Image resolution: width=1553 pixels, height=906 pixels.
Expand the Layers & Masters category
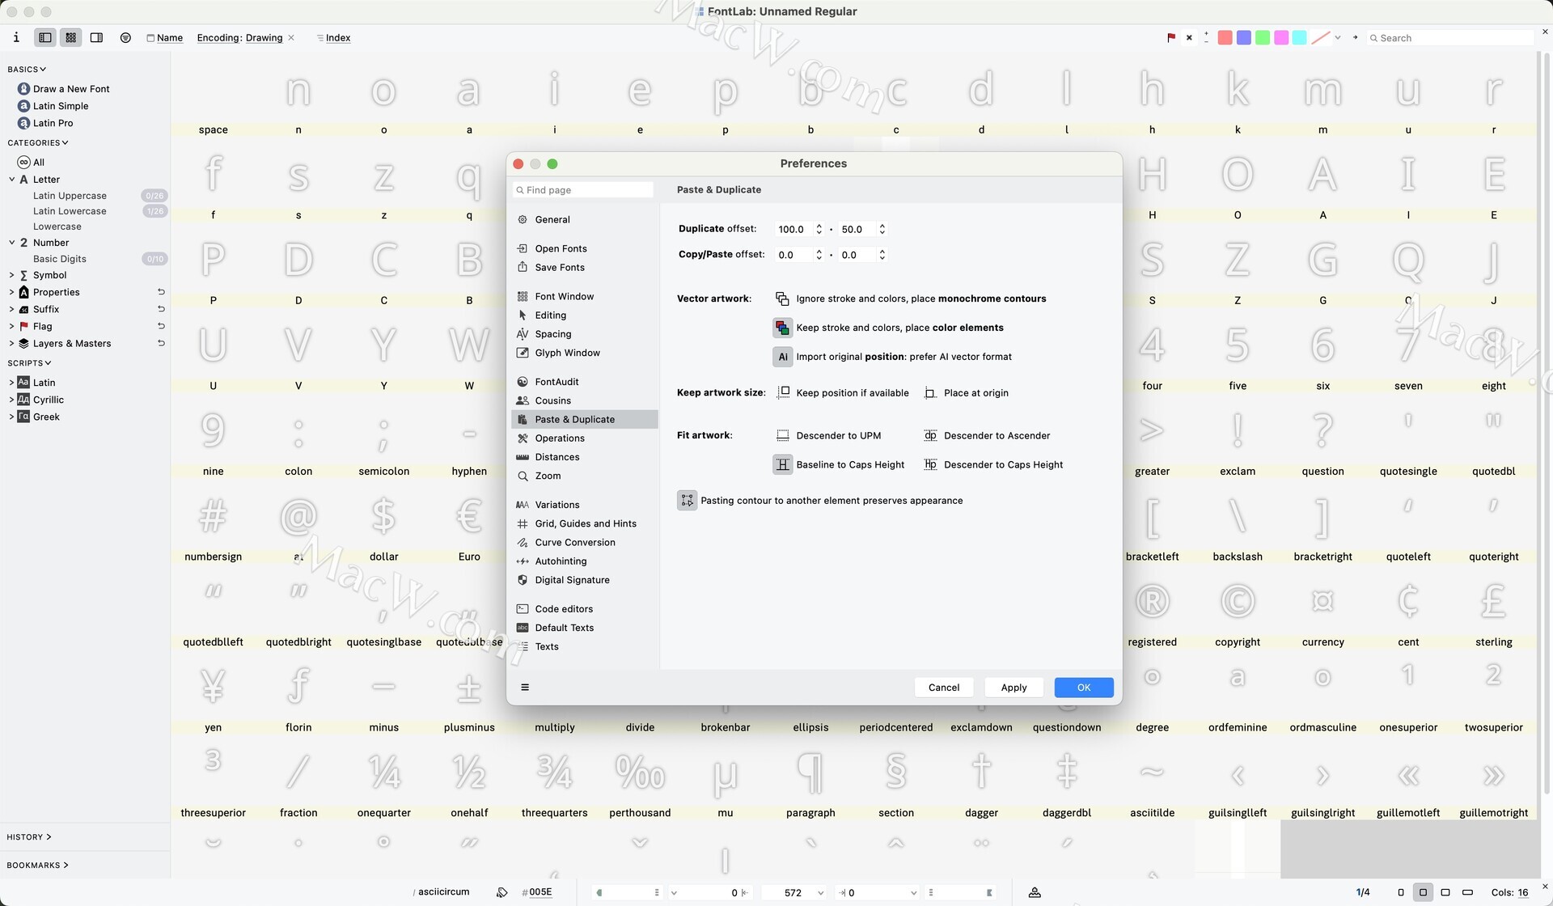coord(11,344)
